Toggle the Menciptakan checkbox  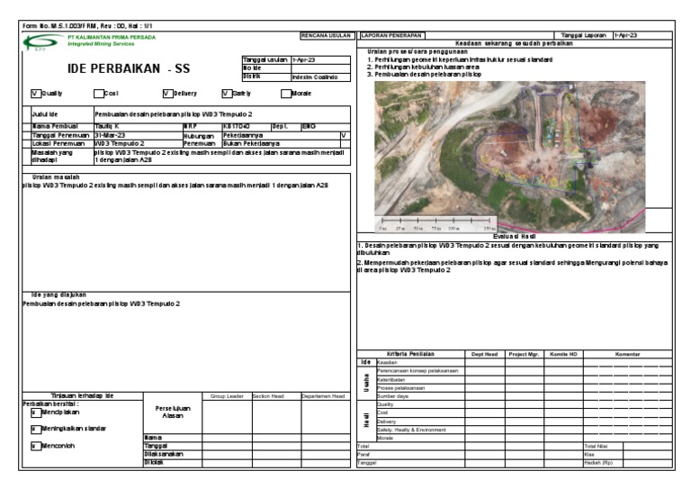(34, 413)
